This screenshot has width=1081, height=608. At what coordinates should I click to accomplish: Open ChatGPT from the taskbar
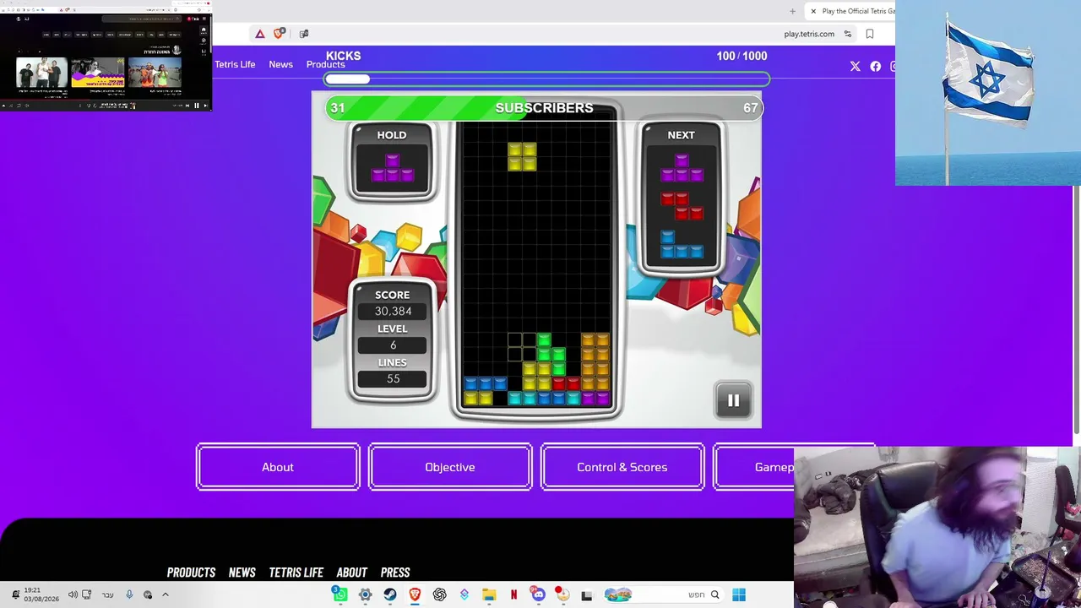click(x=439, y=594)
